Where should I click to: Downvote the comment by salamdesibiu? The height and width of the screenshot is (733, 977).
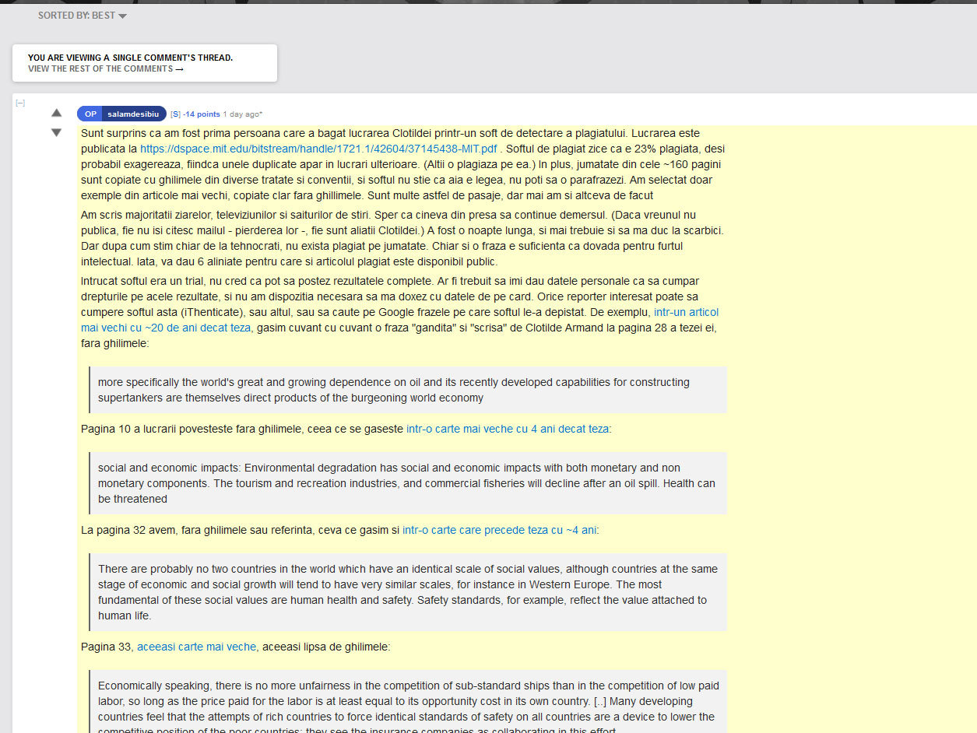pos(56,133)
